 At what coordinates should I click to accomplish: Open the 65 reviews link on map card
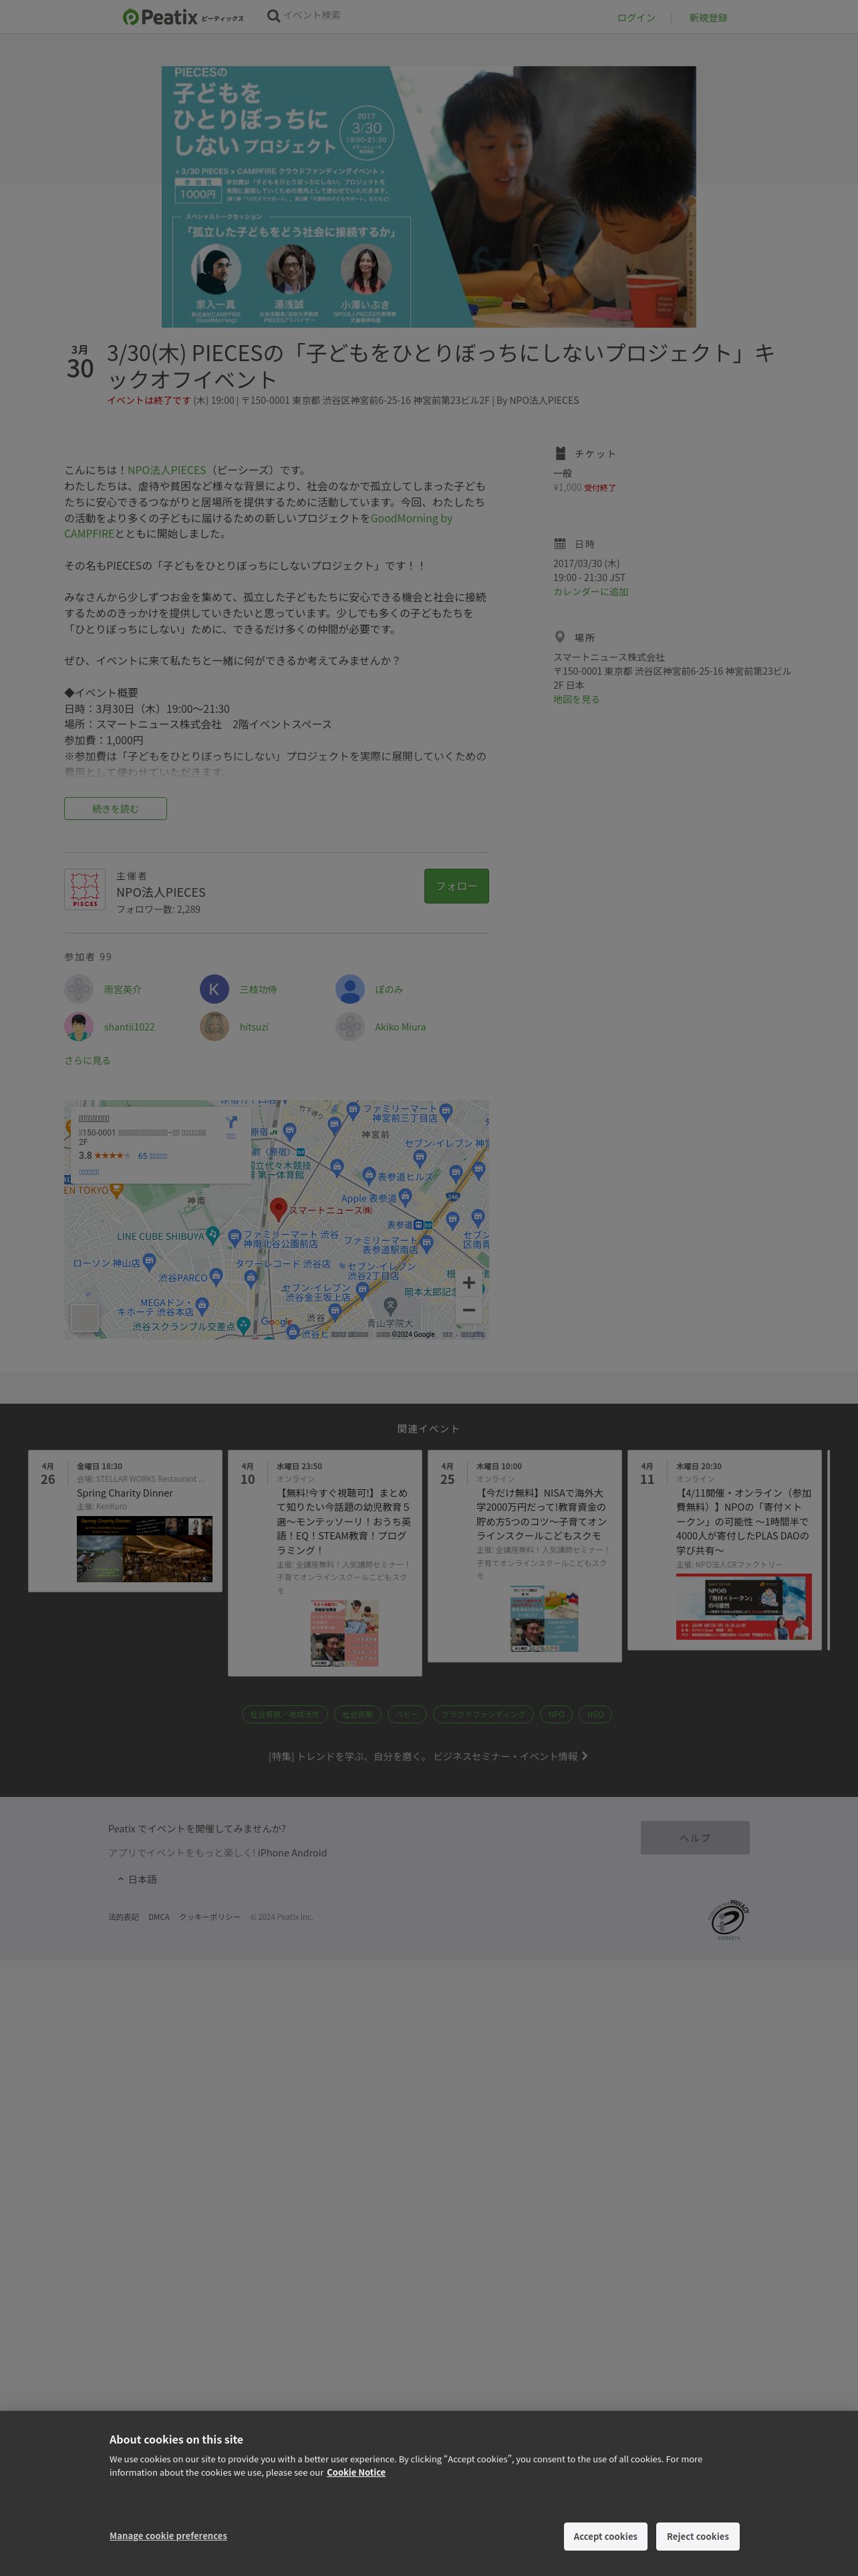pyautogui.click(x=153, y=1156)
